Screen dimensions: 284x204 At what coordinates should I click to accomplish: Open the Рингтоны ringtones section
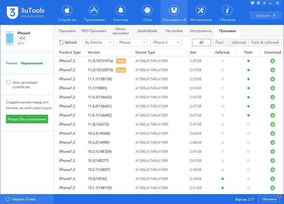click(121, 13)
